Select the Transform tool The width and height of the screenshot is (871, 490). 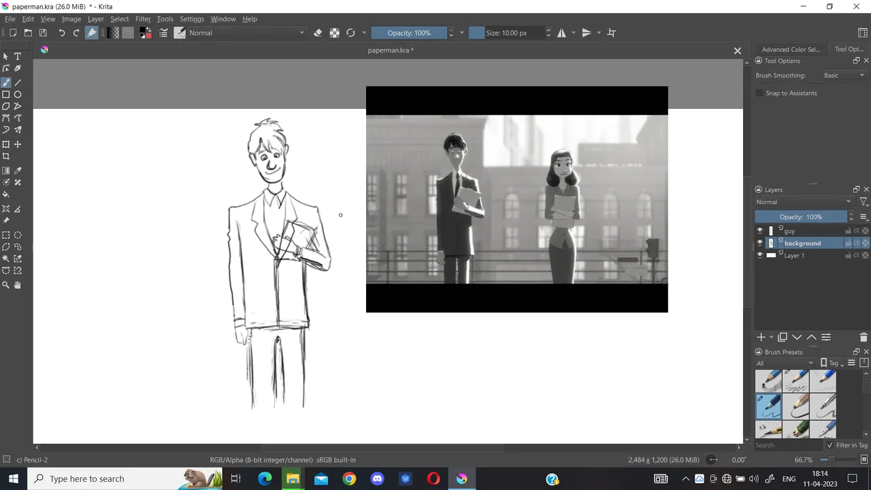(5, 144)
